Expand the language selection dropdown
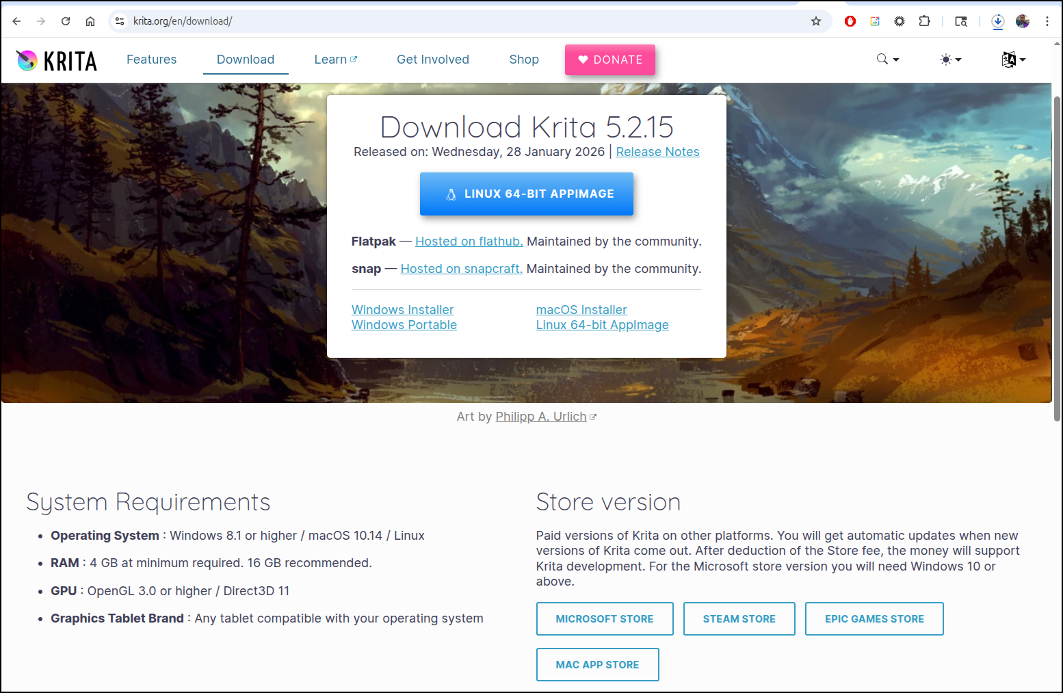This screenshot has height=693, width=1063. point(1013,60)
